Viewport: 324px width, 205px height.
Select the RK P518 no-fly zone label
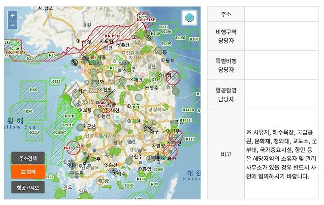pyautogui.click(x=112, y=36)
